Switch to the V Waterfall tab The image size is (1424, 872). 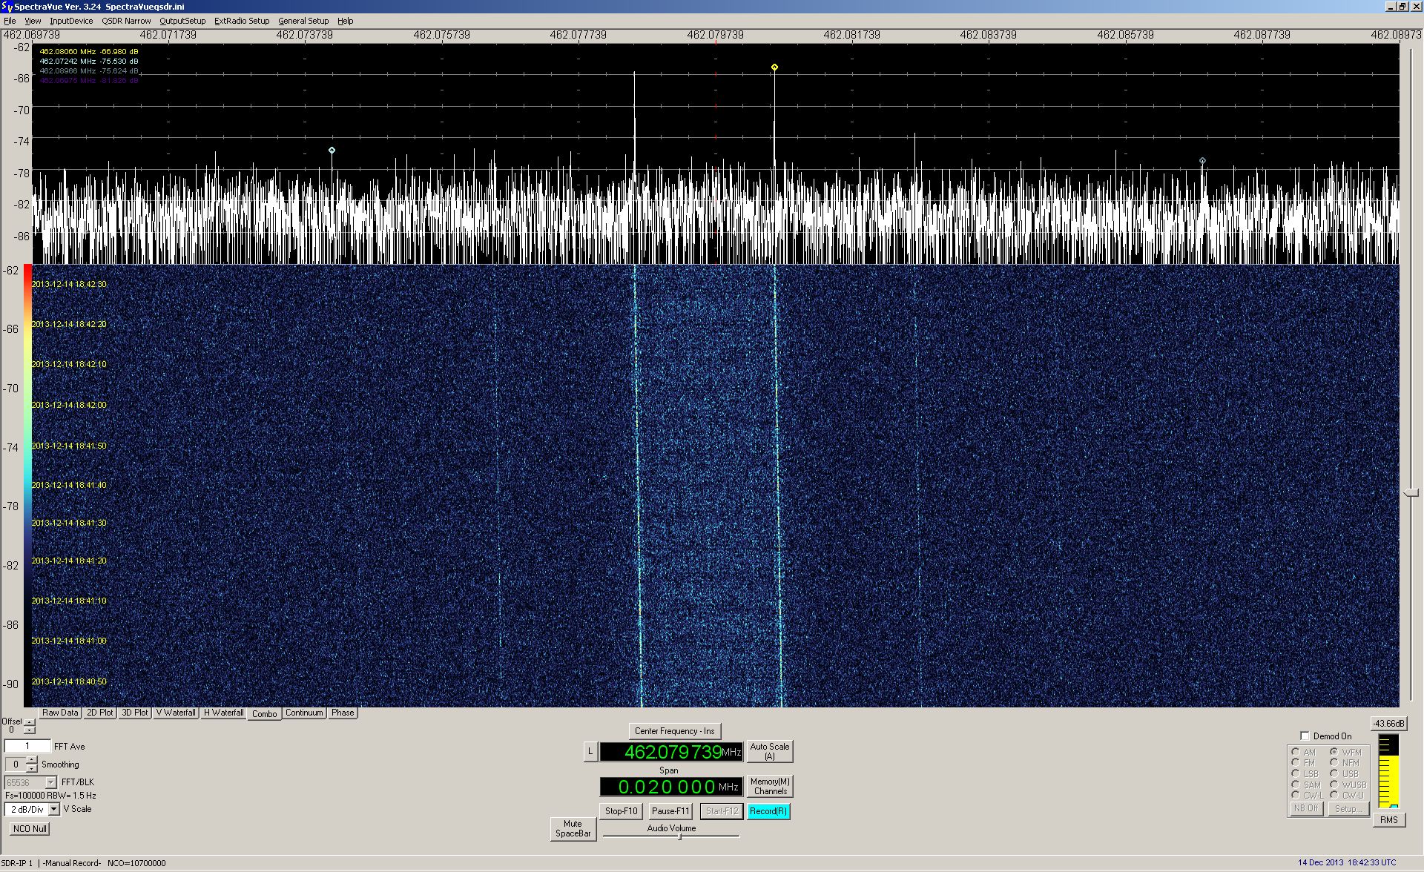tap(176, 713)
